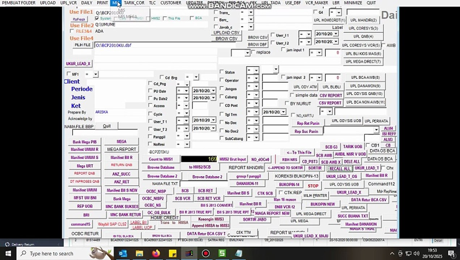The height and width of the screenshot is (260, 460).
Task: Tick the CTK REP checkbox
Action: coord(281,192)
